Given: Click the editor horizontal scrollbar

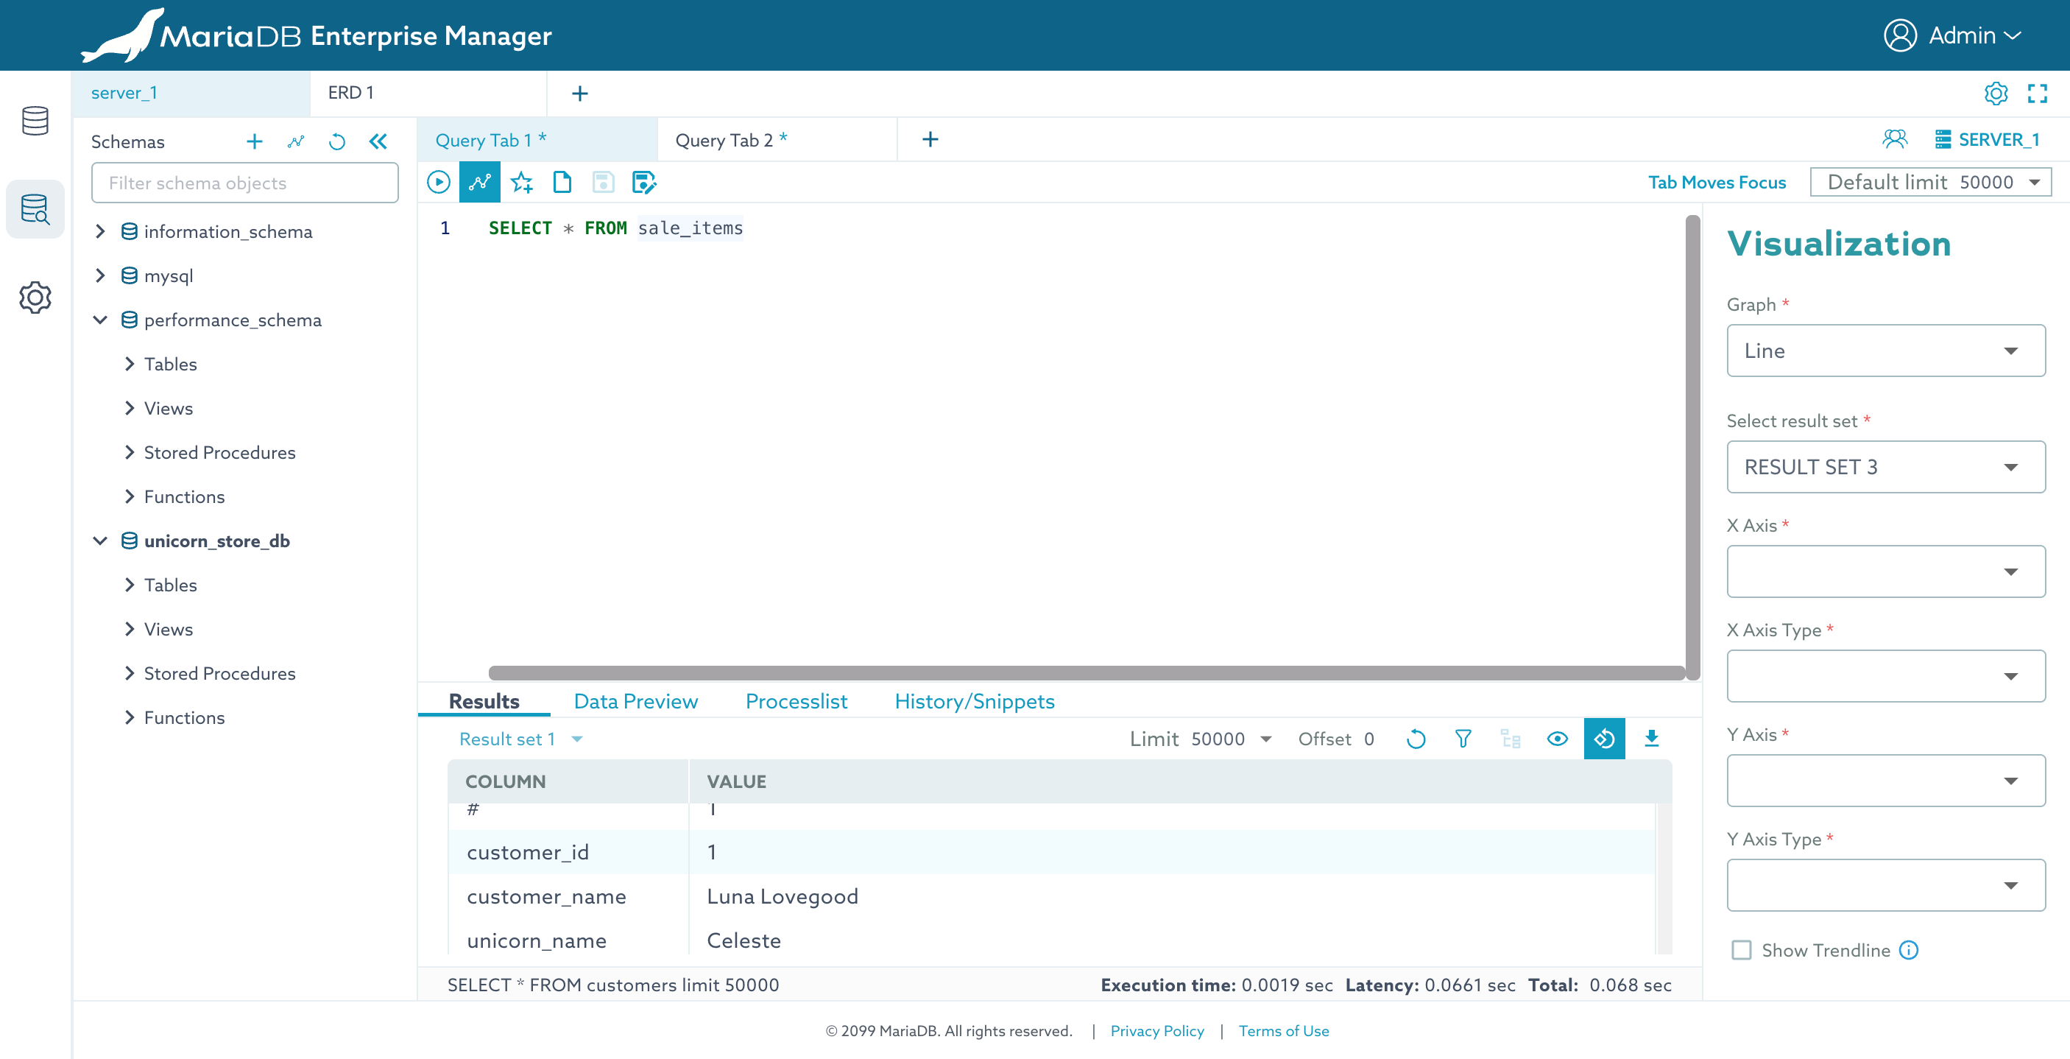Looking at the screenshot, I should click(1086, 672).
